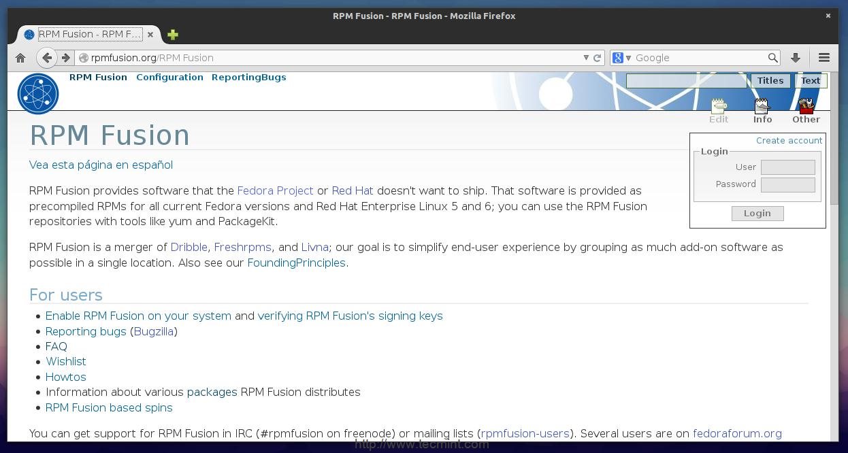Screen dimensions: 848x453
Task: Open the Bugzilla link
Action: [153, 331]
